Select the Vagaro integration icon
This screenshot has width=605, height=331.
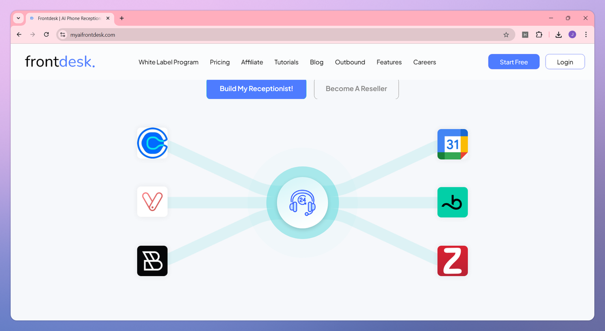(x=152, y=202)
